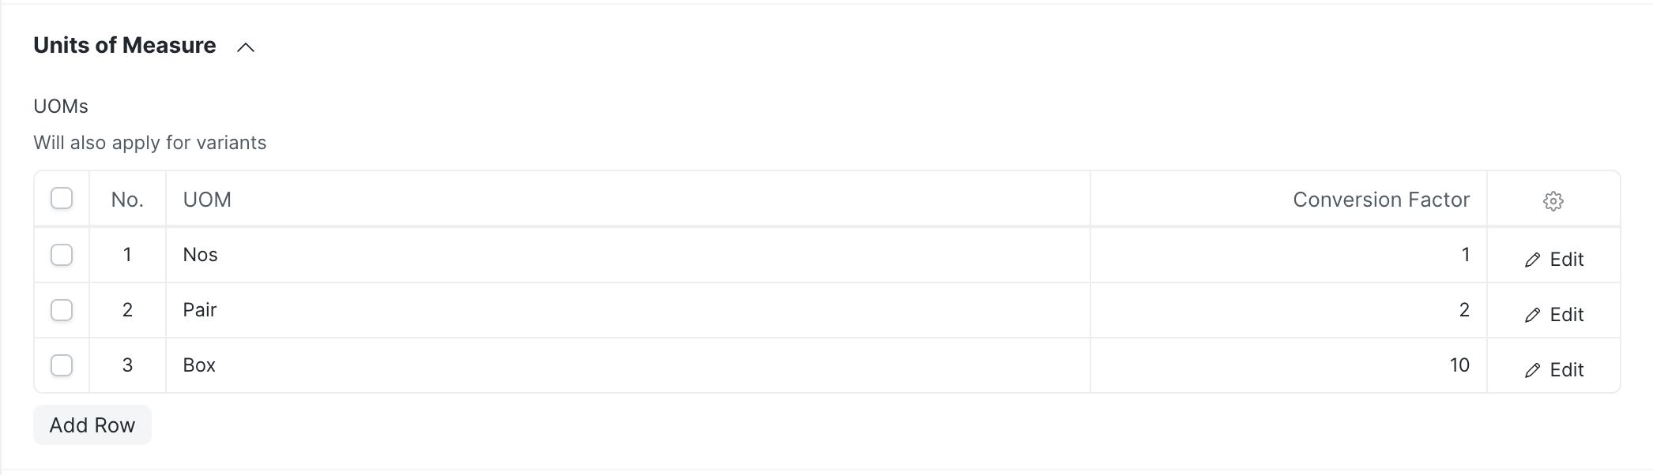Open the table column settings gear
This screenshot has height=475, width=1653.
1553,201
